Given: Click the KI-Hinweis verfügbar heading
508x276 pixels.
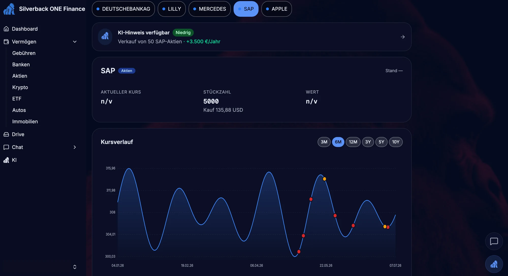Looking at the screenshot, I should pos(144,33).
